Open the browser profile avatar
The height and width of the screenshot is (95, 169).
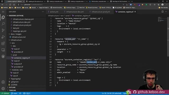[162, 5]
